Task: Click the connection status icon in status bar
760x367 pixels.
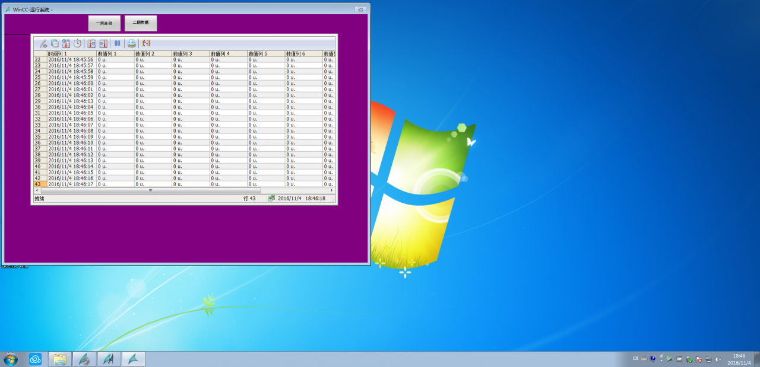Action: point(271,199)
